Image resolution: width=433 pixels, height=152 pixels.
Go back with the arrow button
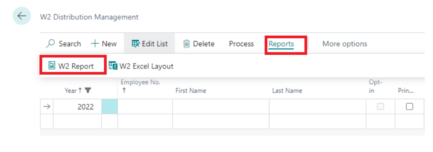tap(22, 16)
